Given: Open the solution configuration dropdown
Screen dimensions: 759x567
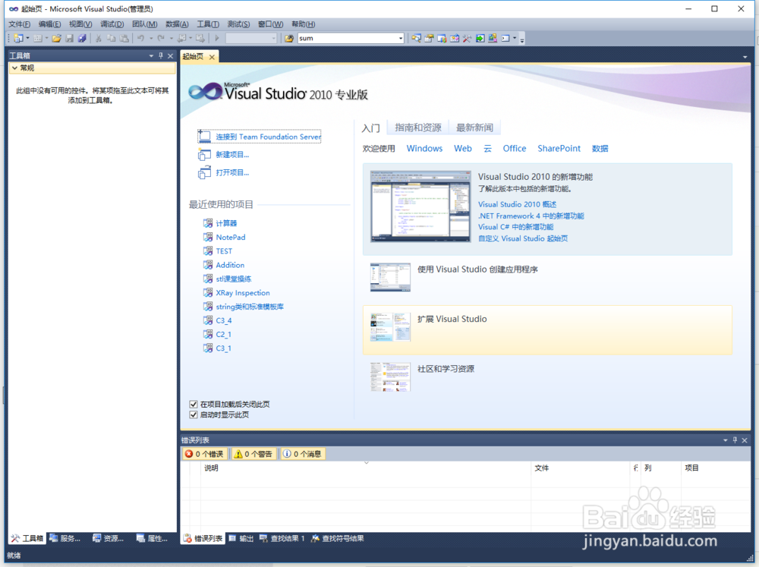Looking at the screenshot, I should click(273, 38).
